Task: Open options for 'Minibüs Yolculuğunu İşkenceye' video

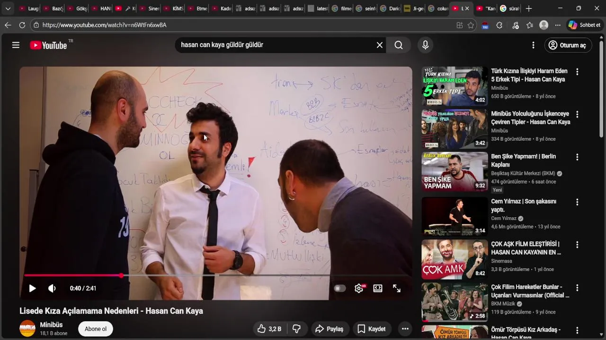Action: coord(577,114)
